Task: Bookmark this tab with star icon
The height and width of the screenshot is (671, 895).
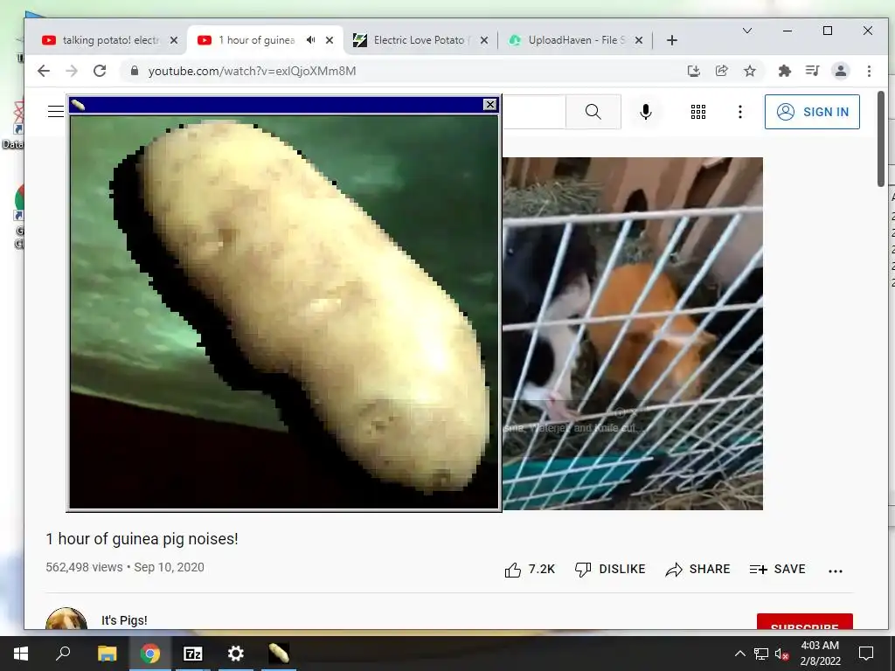Action: [749, 71]
